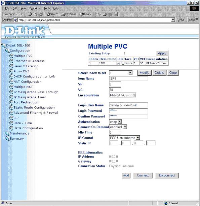Expand the Maintenance folder in sidebar
Screen dimensions: 200x206
pos(19,133)
